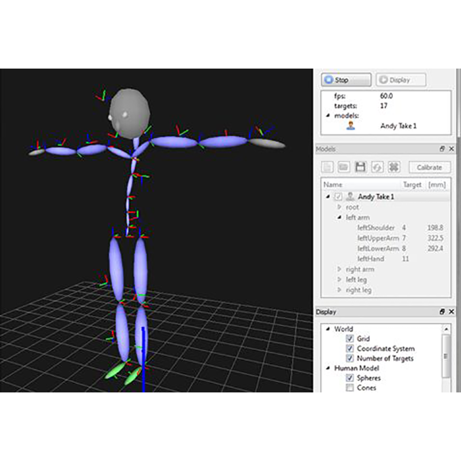
Task: Click the fps value 60.0
Action: (386, 96)
